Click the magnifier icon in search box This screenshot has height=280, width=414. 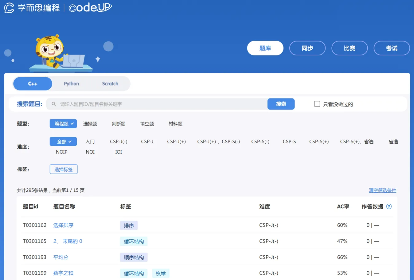(x=54, y=104)
